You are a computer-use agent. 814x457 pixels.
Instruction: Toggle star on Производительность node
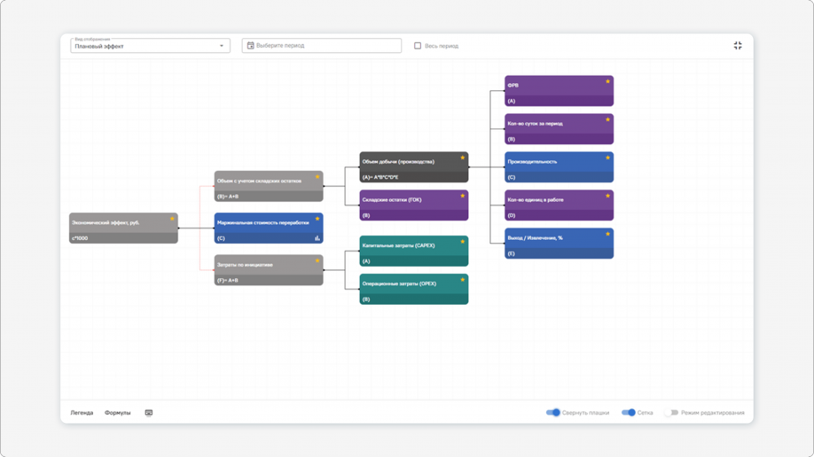point(607,158)
